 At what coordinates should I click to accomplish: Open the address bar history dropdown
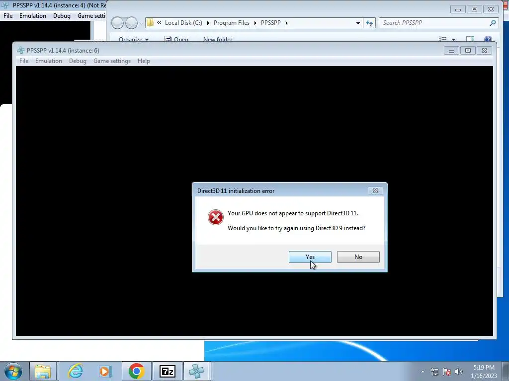[358, 23]
